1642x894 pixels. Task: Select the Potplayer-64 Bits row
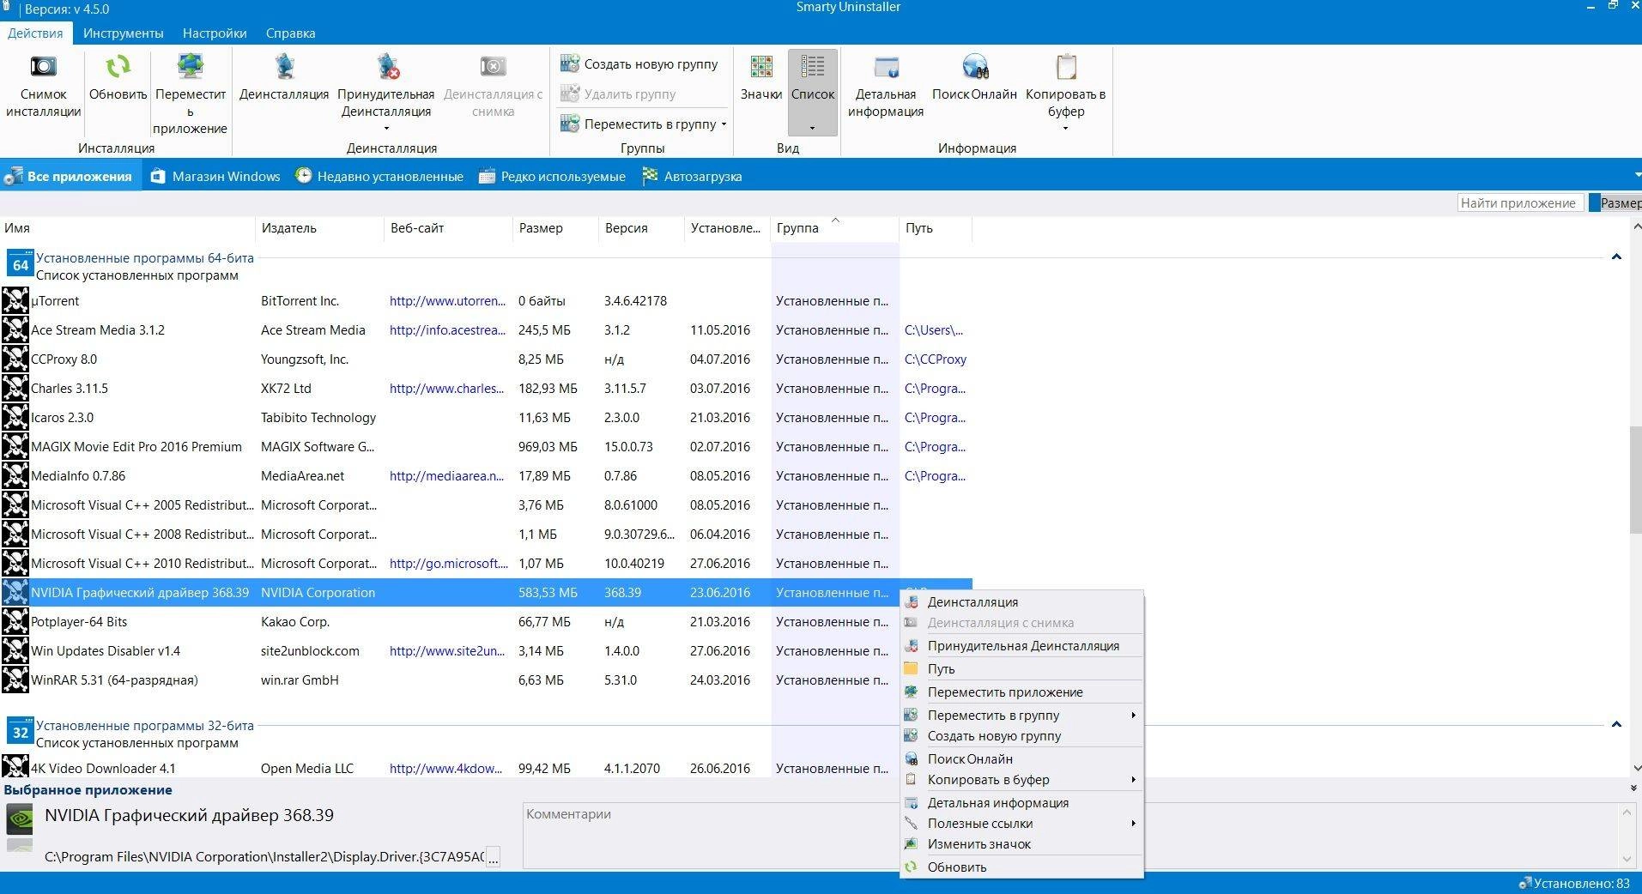click(486, 621)
